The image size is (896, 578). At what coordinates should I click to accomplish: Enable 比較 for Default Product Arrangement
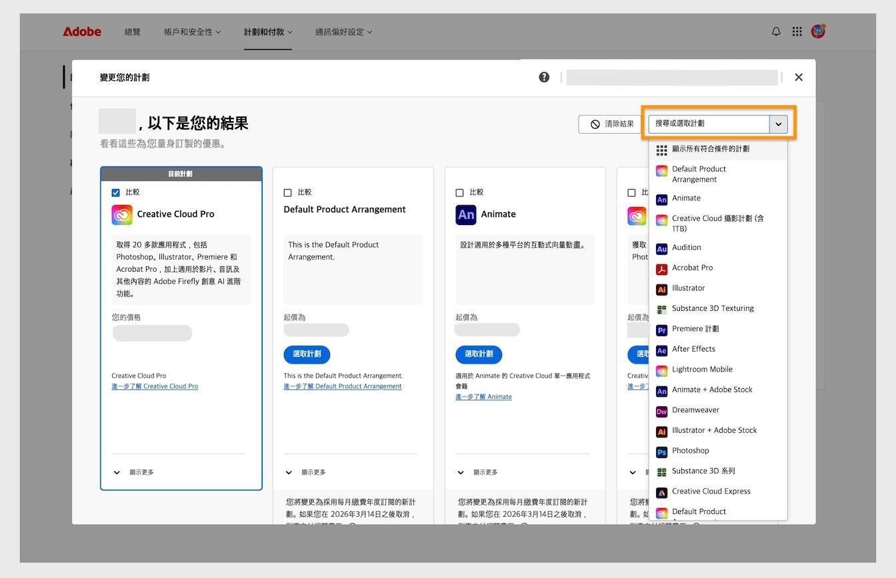click(x=288, y=192)
